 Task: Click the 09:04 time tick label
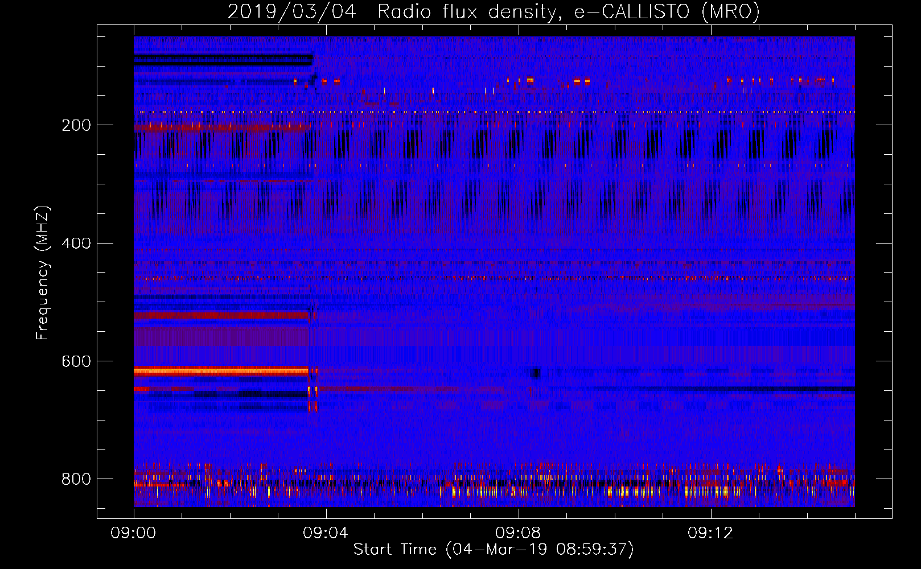[x=326, y=533]
